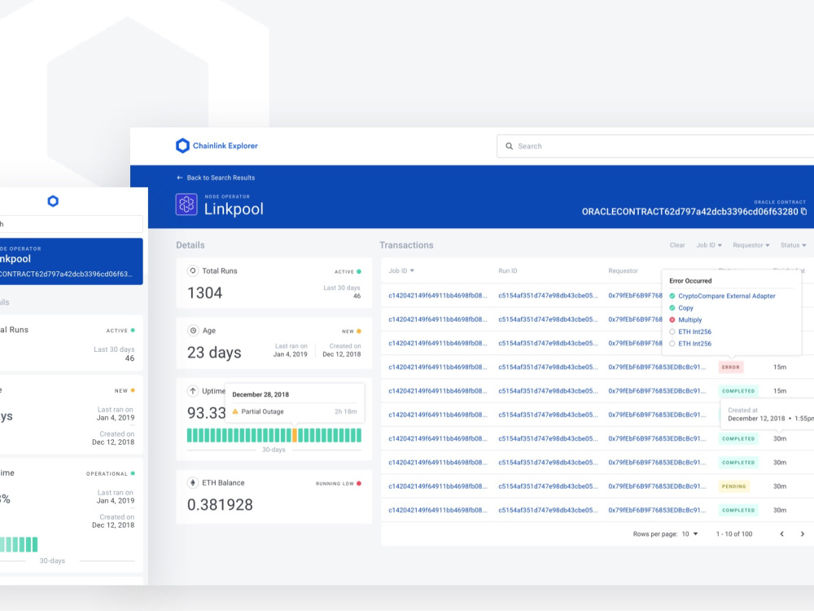Click the search magnifier icon
This screenshot has width=814, height=611.
coord(510,146)
